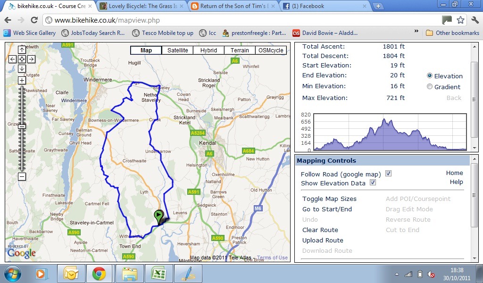This screenshot has height=283, width=483.
Task: Reload the page with refresh icon
Action: click(34, 20)
